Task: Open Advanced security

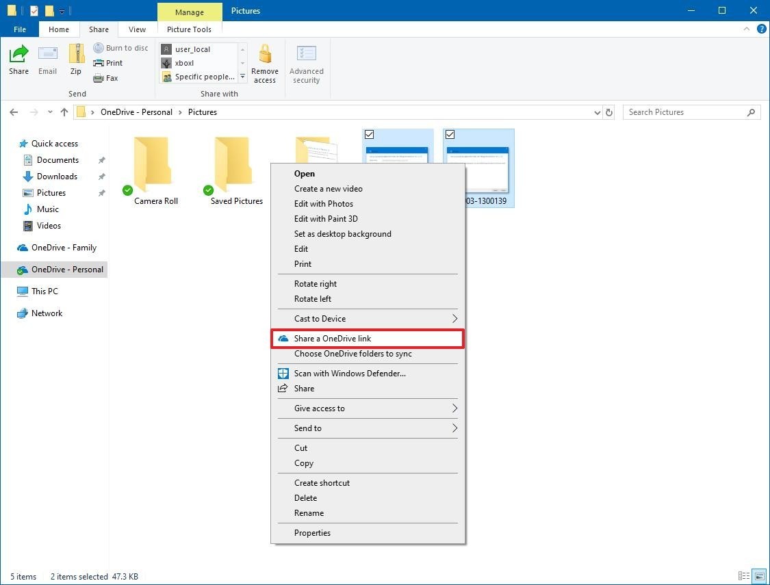Action: [307, 64]
